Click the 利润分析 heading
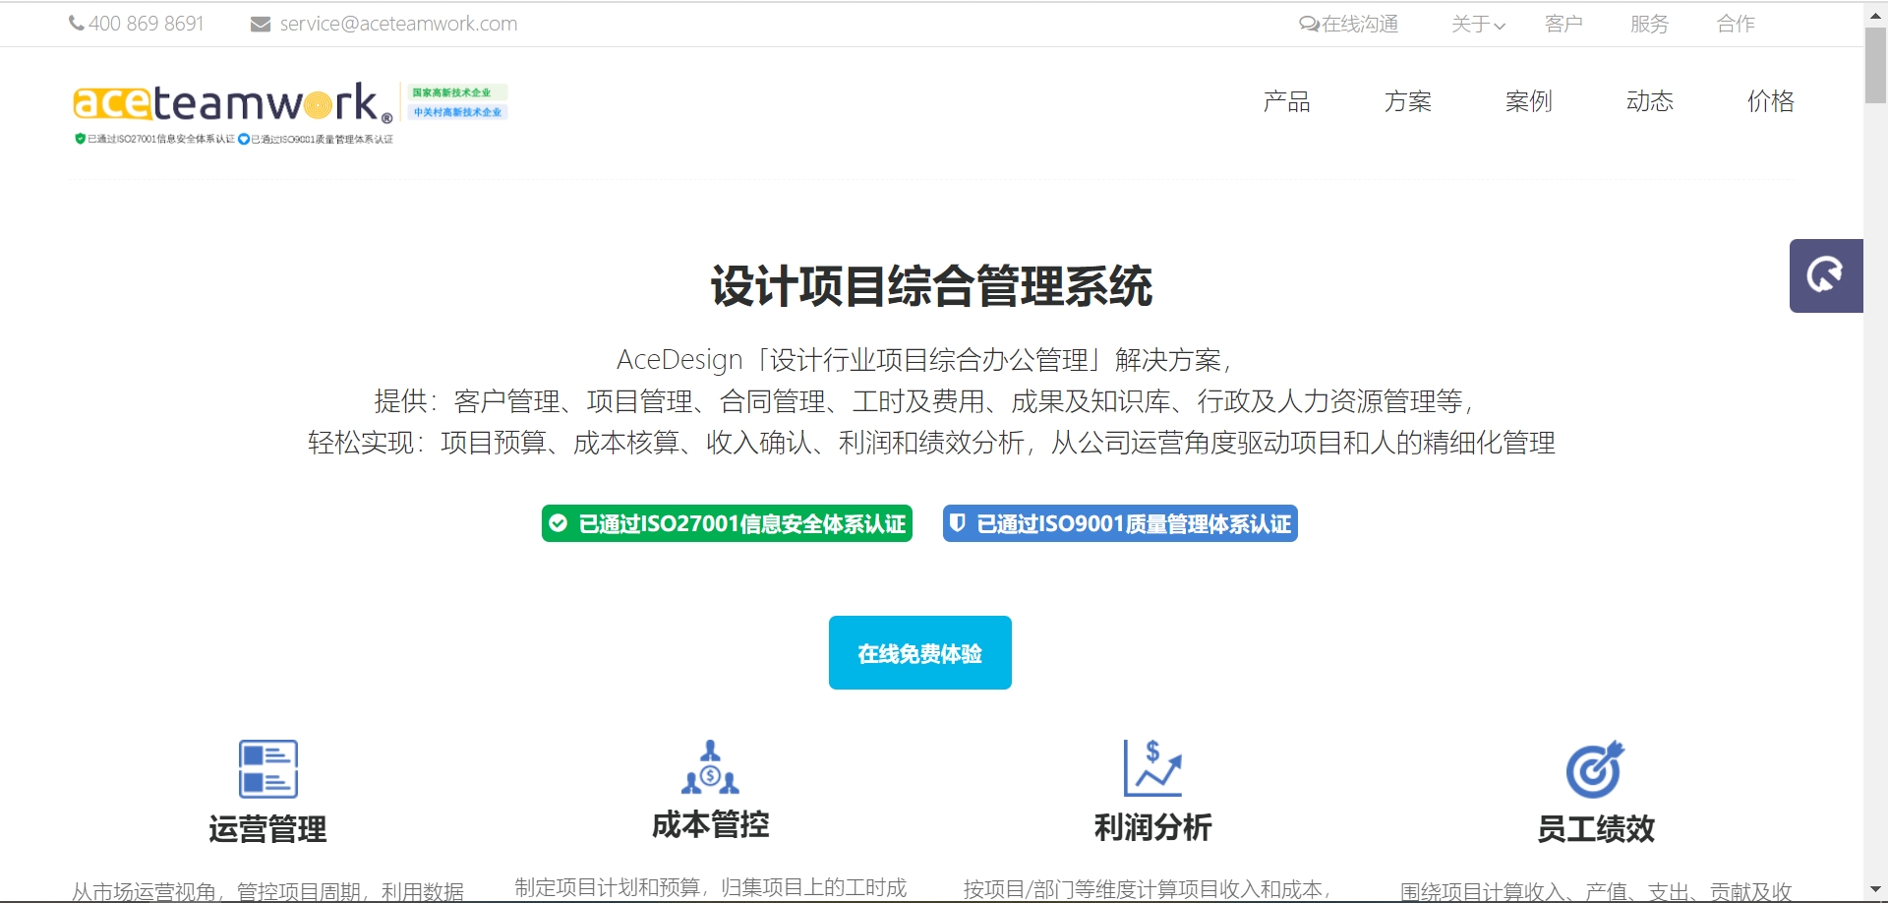 [1152, 827]
